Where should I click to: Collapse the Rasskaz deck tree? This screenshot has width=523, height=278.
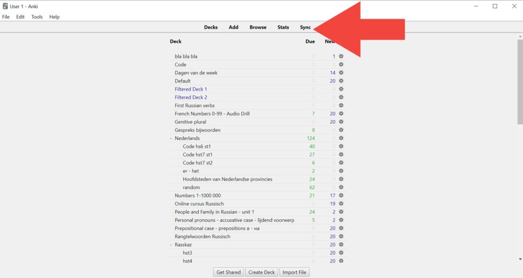tap(171, 245)
